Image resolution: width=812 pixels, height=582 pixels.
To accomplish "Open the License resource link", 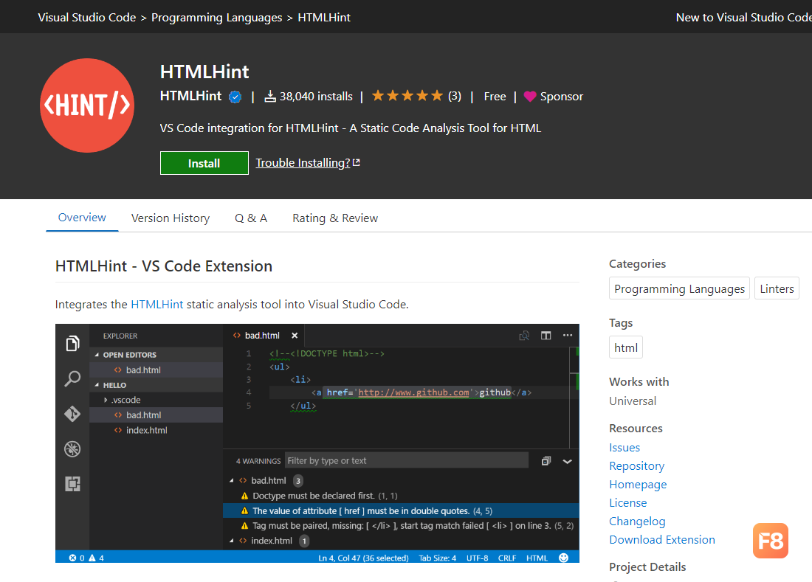I will (627, 503).
